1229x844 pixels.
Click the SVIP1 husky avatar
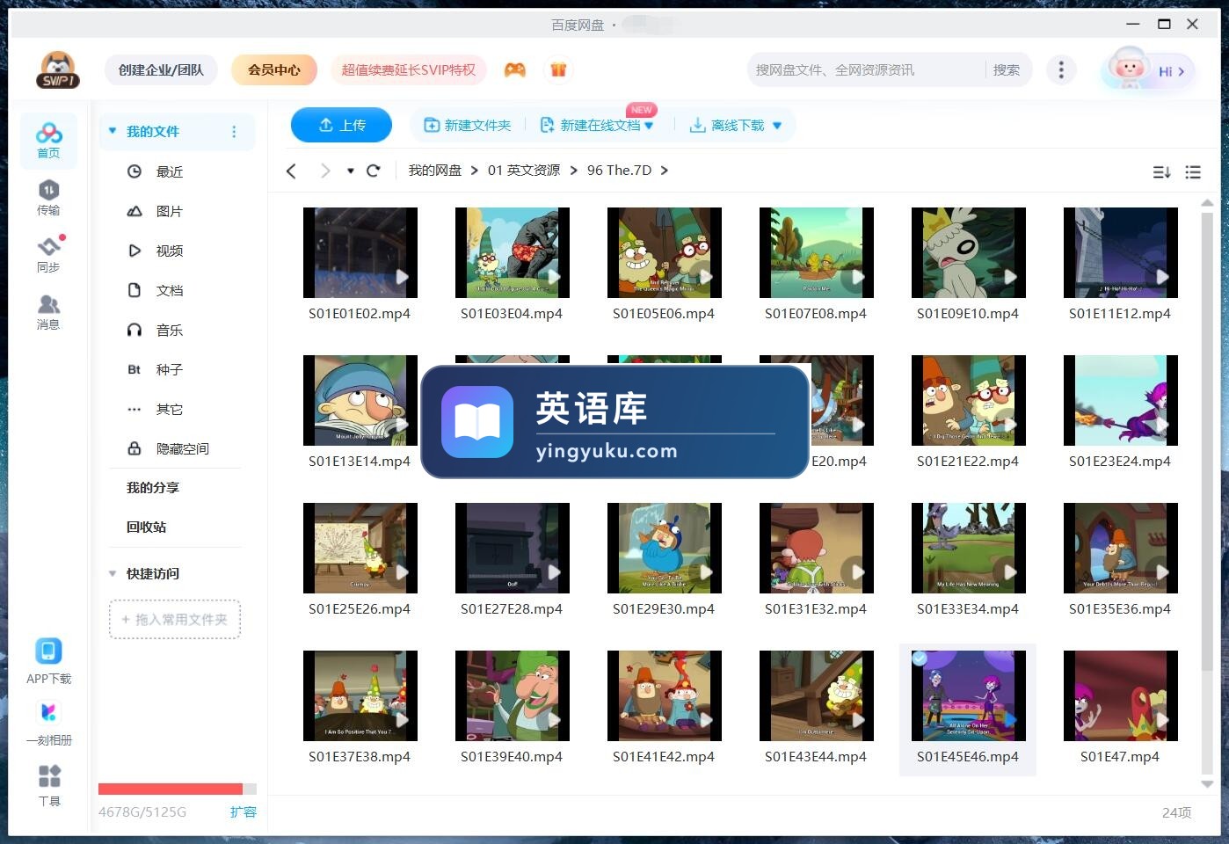(58, 69)
